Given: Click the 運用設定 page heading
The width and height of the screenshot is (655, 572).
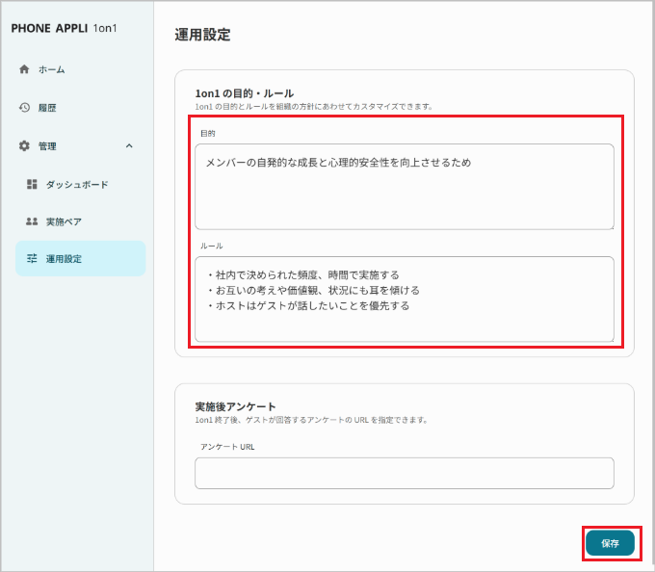Looking at the screenshot, I should click(x=202, y=35).
